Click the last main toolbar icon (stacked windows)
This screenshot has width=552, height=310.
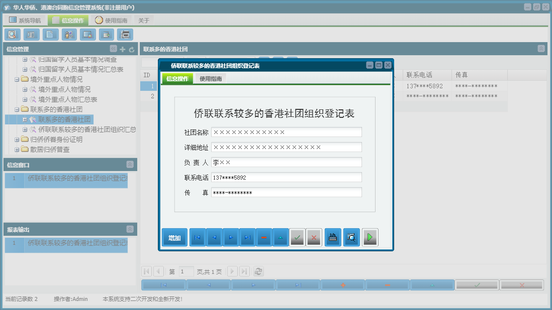pos(125,35)
